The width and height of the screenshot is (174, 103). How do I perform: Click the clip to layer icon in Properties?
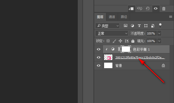tap(131, 9)
